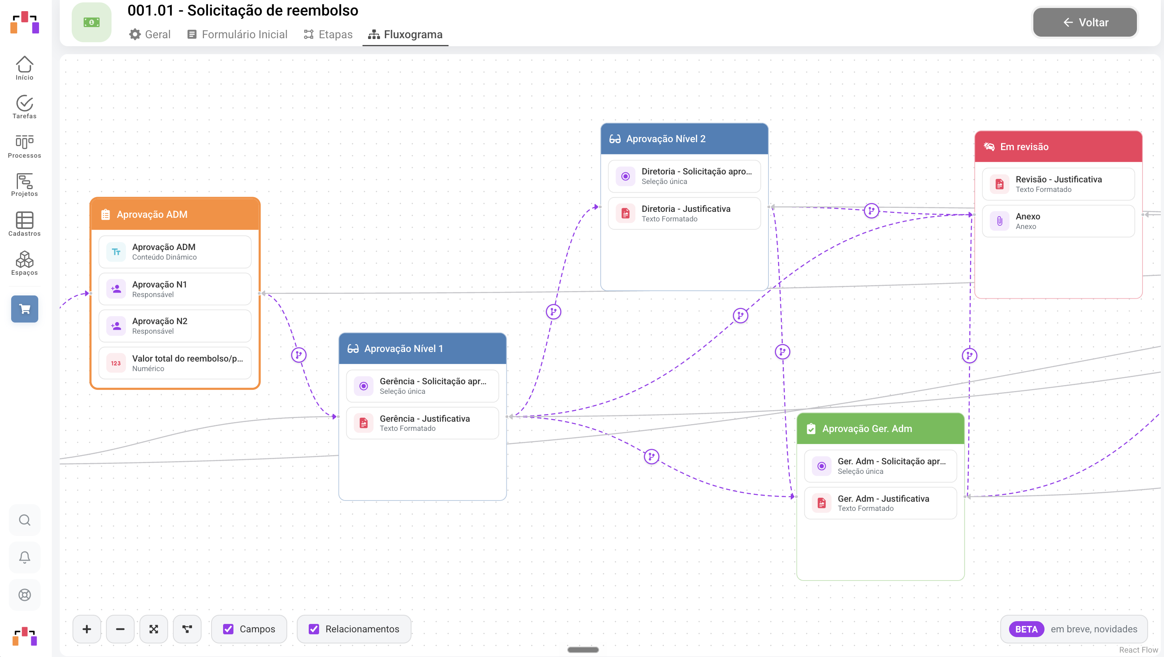The height and width of the screenshot is (657, 1164).
Task: Click the Revisão - Justificativa field
Action: pos(1058,184)
